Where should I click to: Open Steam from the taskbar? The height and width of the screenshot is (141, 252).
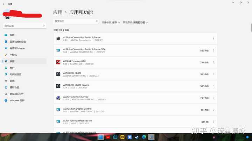tap(137, 137)
